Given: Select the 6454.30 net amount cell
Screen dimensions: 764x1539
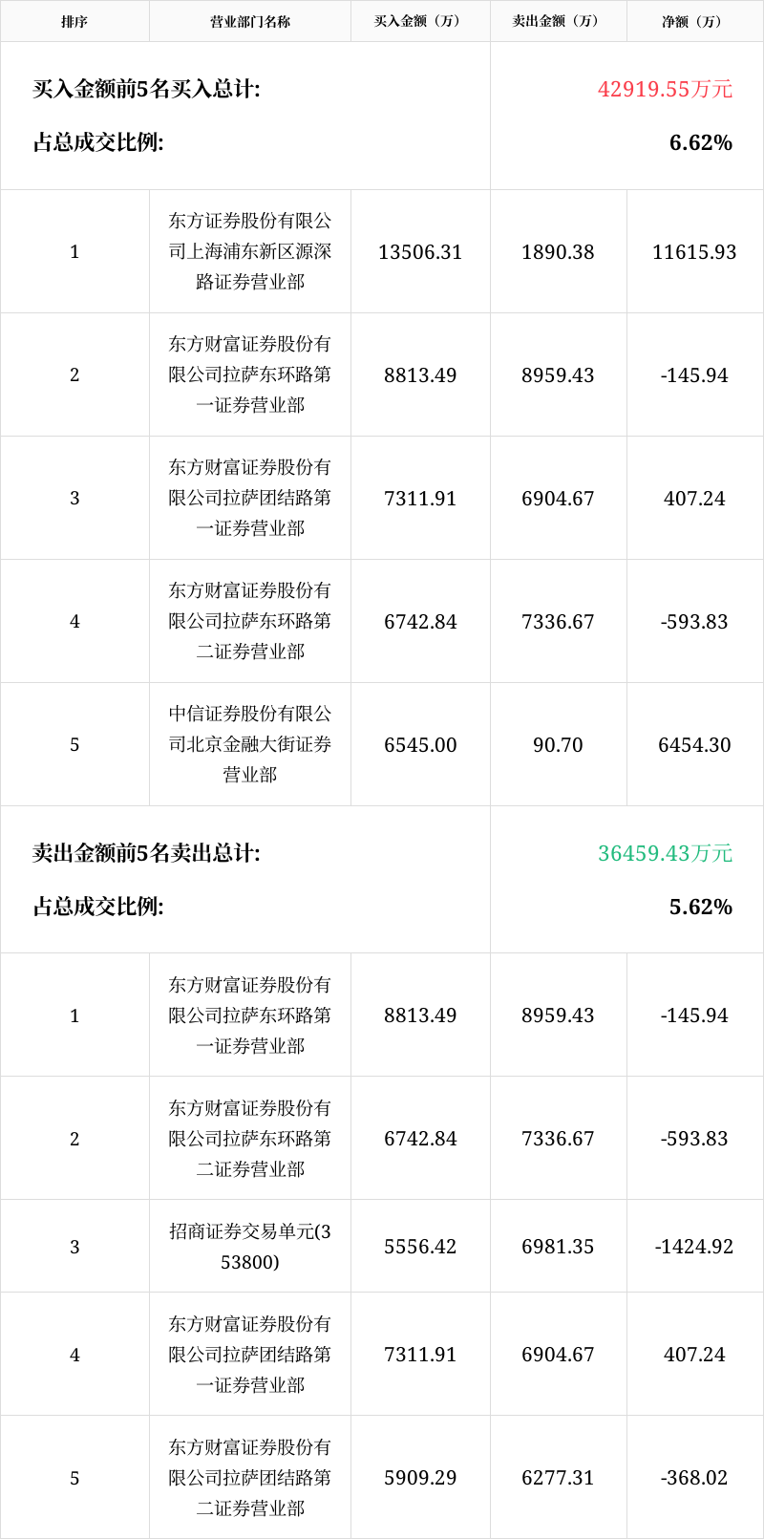Looking at the screenshot, I should coord(694,745).
